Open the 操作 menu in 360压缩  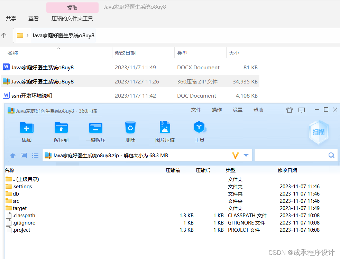(217, 110)
